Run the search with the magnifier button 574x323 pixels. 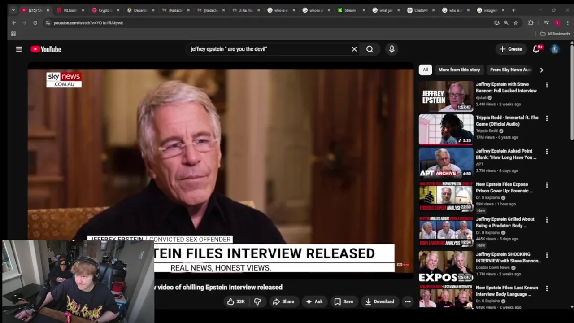(370, 49)
